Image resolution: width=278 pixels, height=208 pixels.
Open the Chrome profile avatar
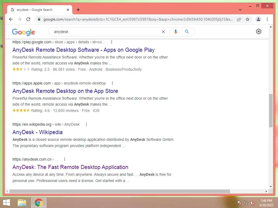[258, 19]
